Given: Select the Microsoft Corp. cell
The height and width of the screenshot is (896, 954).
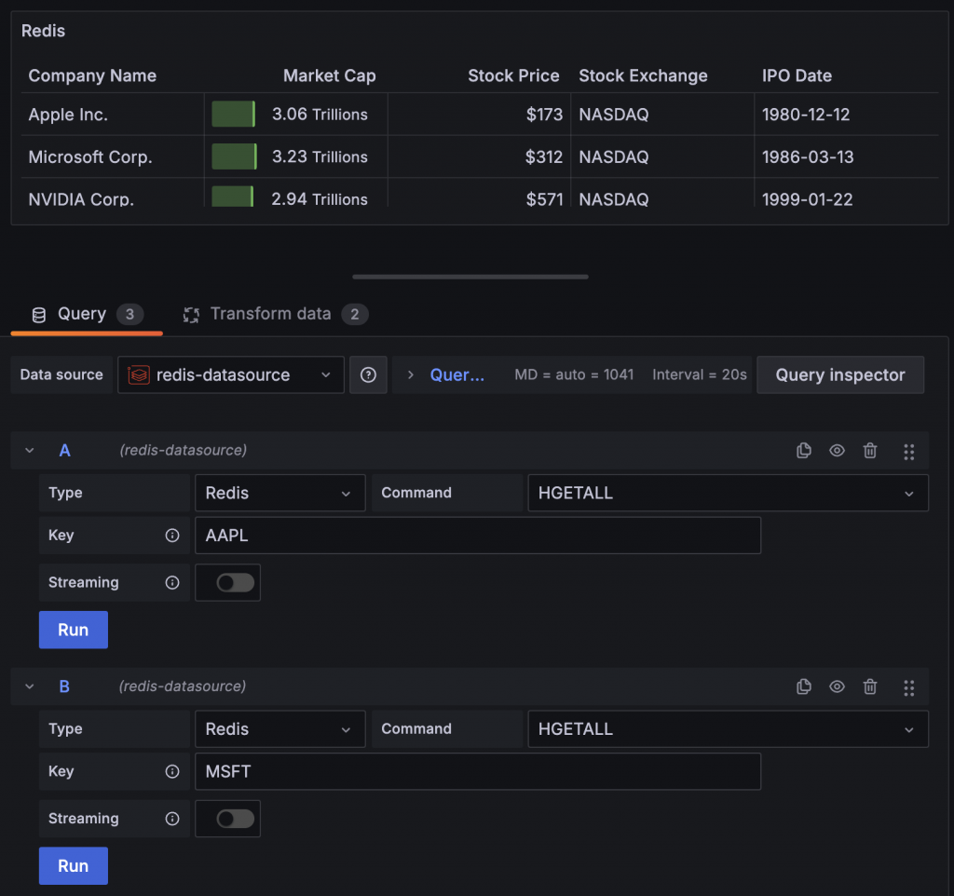Looking at the screenshot, I should click(x=113, y=156).
